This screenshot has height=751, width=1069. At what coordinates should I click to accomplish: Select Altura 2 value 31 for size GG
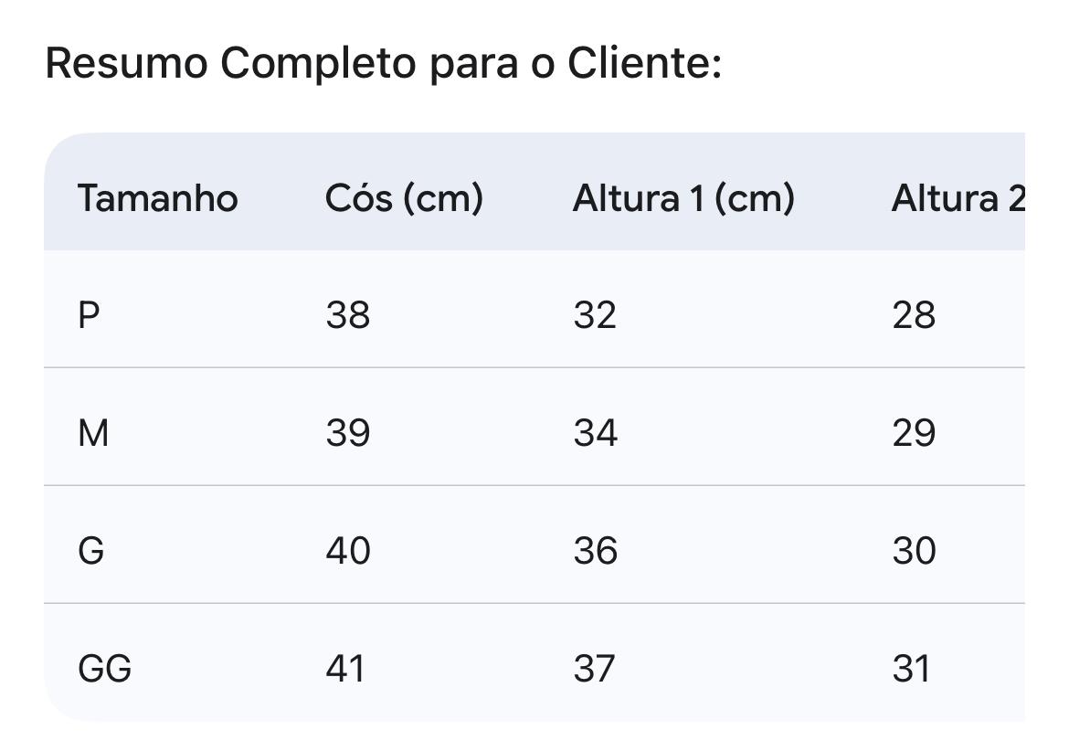click(x=911, y=669)
